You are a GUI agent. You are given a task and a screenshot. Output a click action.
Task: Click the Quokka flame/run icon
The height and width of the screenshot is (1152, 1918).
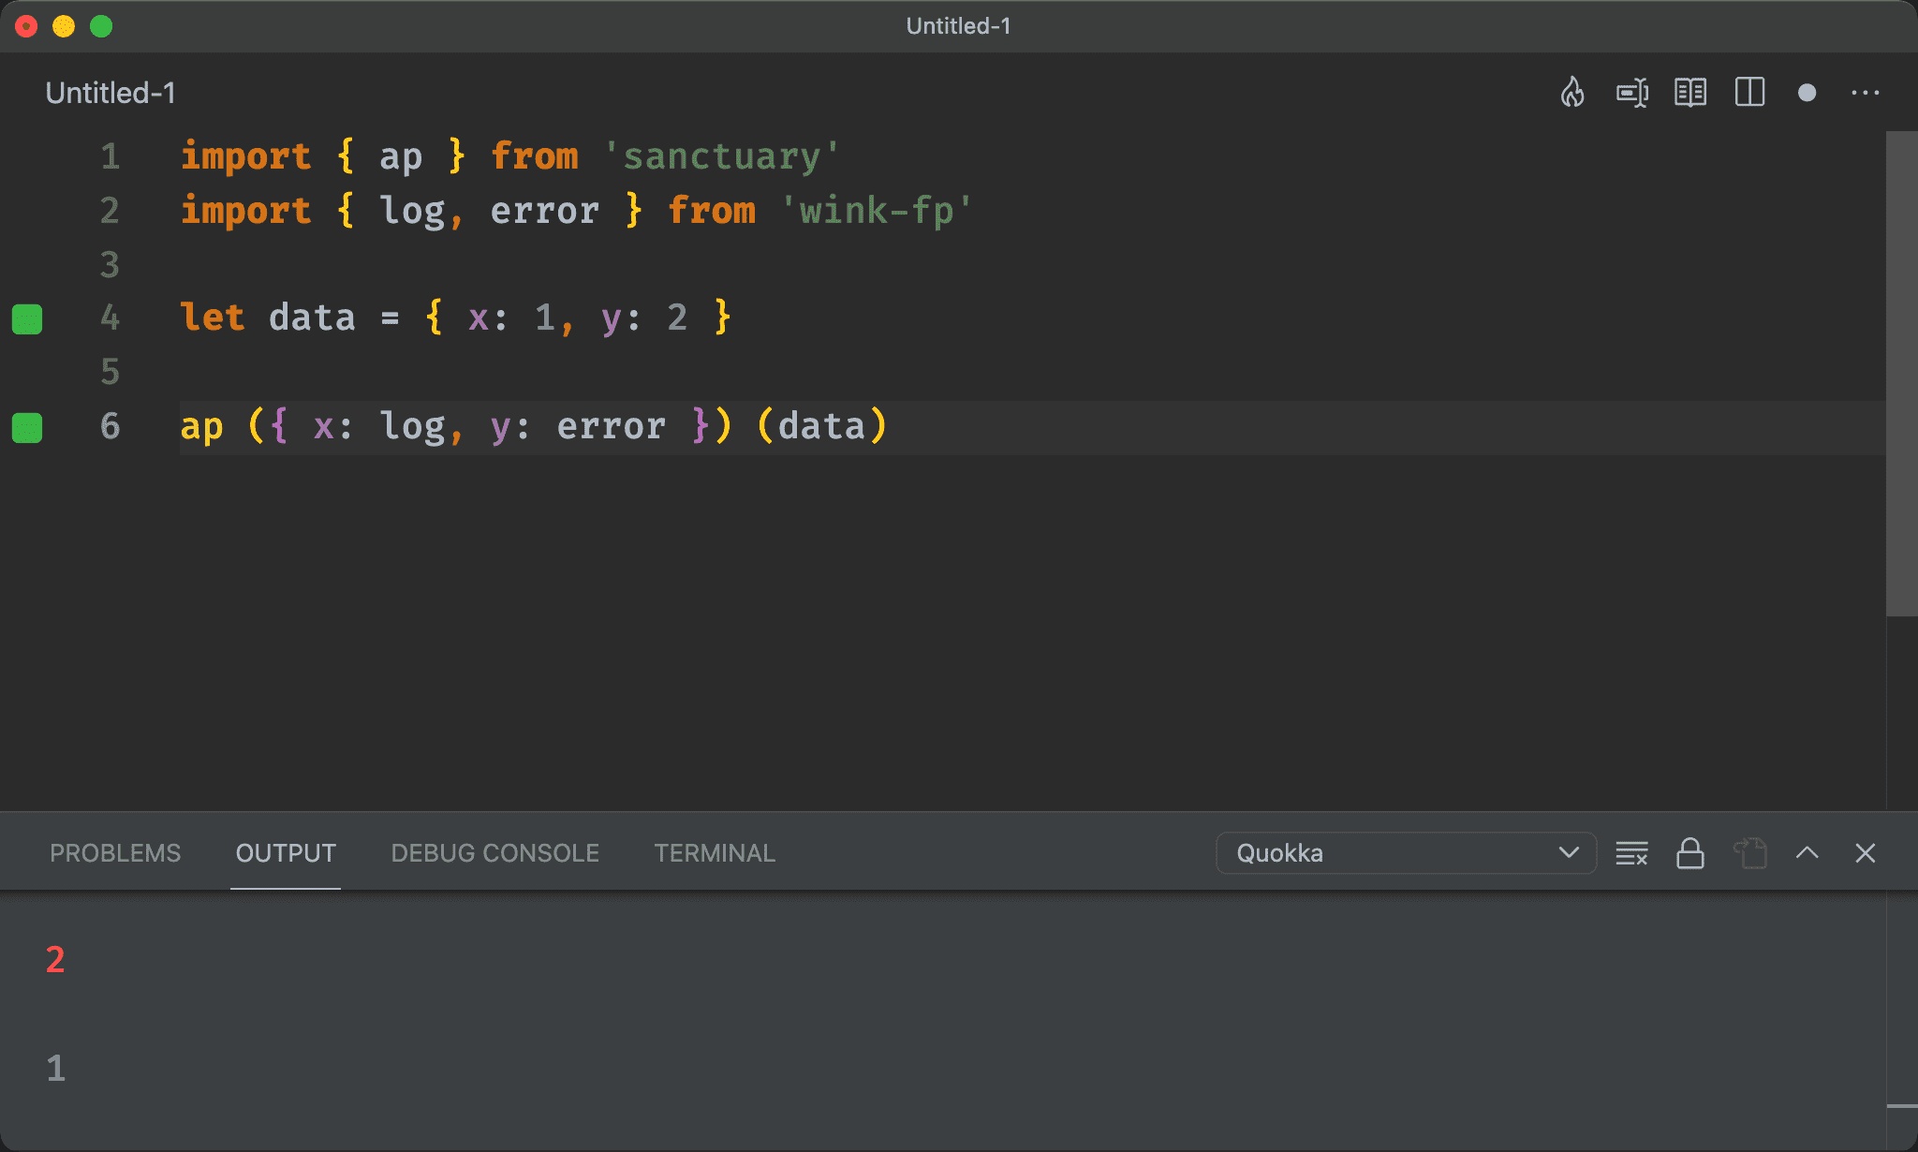(1572, 93)
